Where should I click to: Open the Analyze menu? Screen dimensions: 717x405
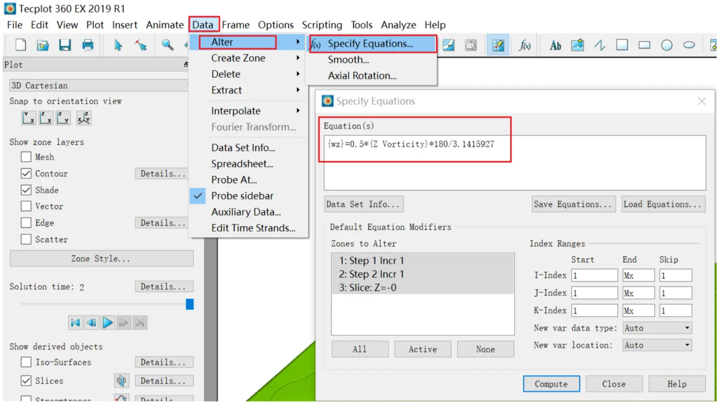click(398, 25)
